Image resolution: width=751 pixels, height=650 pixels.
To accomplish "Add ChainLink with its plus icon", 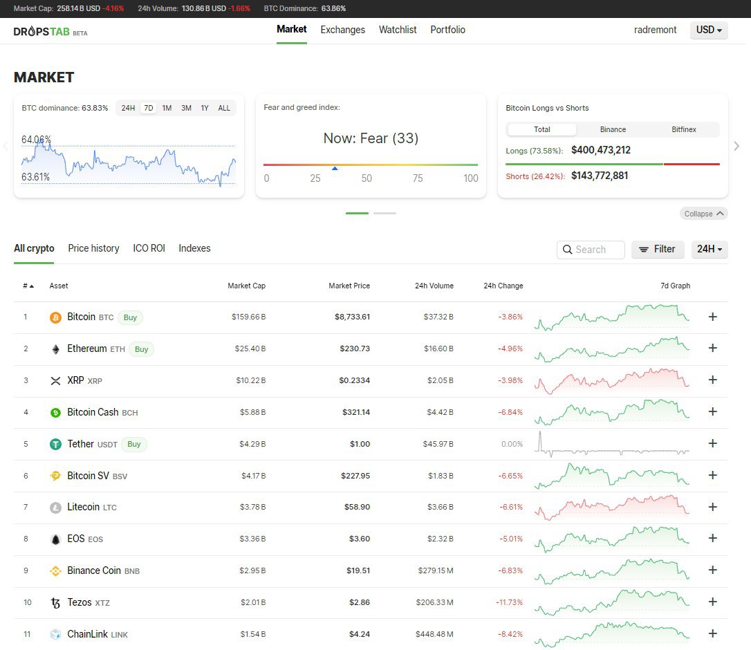I will click(x=713, y=633).
